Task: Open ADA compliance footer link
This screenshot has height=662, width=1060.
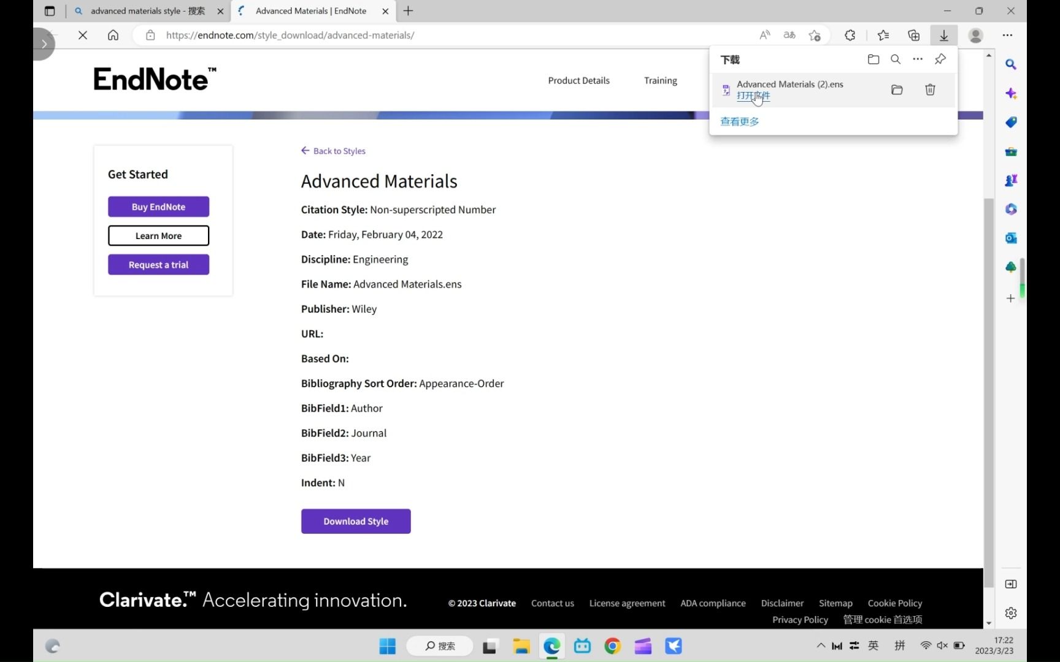Action: pos(713,603)
